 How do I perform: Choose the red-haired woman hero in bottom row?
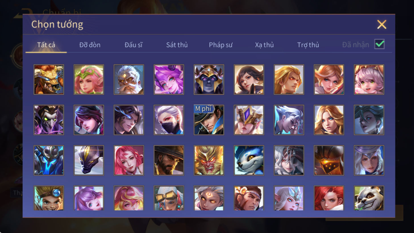click(329, 198)
